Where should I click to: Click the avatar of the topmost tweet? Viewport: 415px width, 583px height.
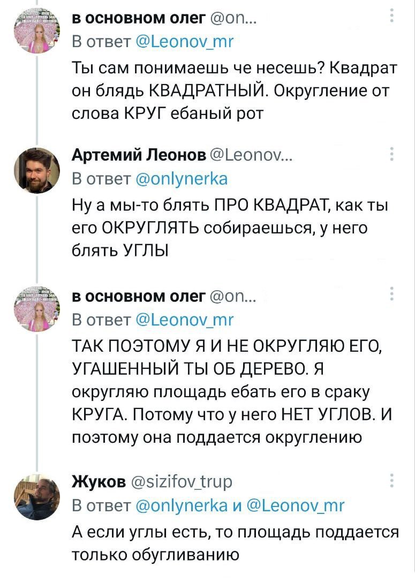coord(37,32)
